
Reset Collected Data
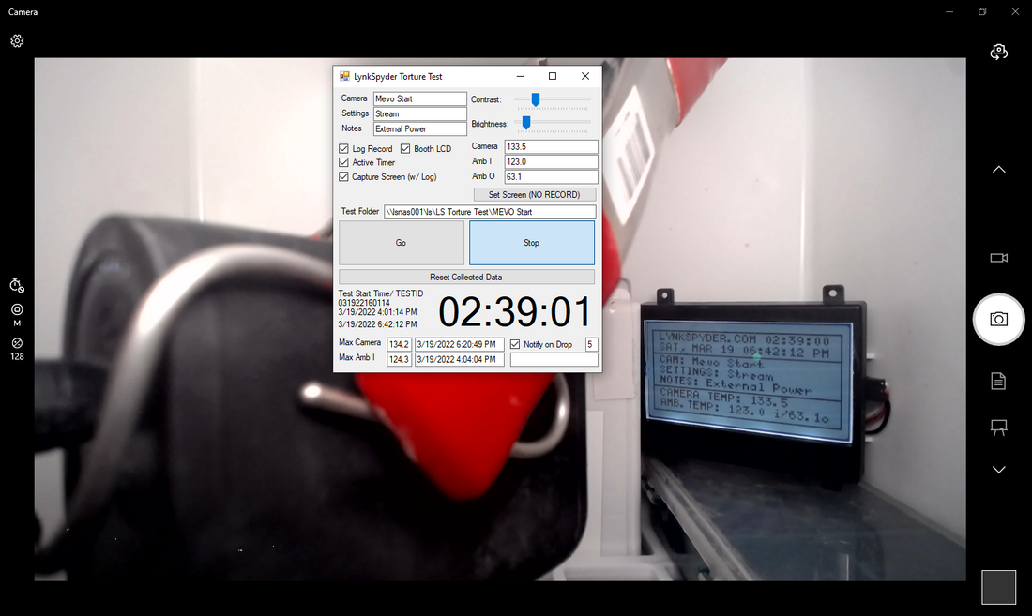click(x=465, y=276)
